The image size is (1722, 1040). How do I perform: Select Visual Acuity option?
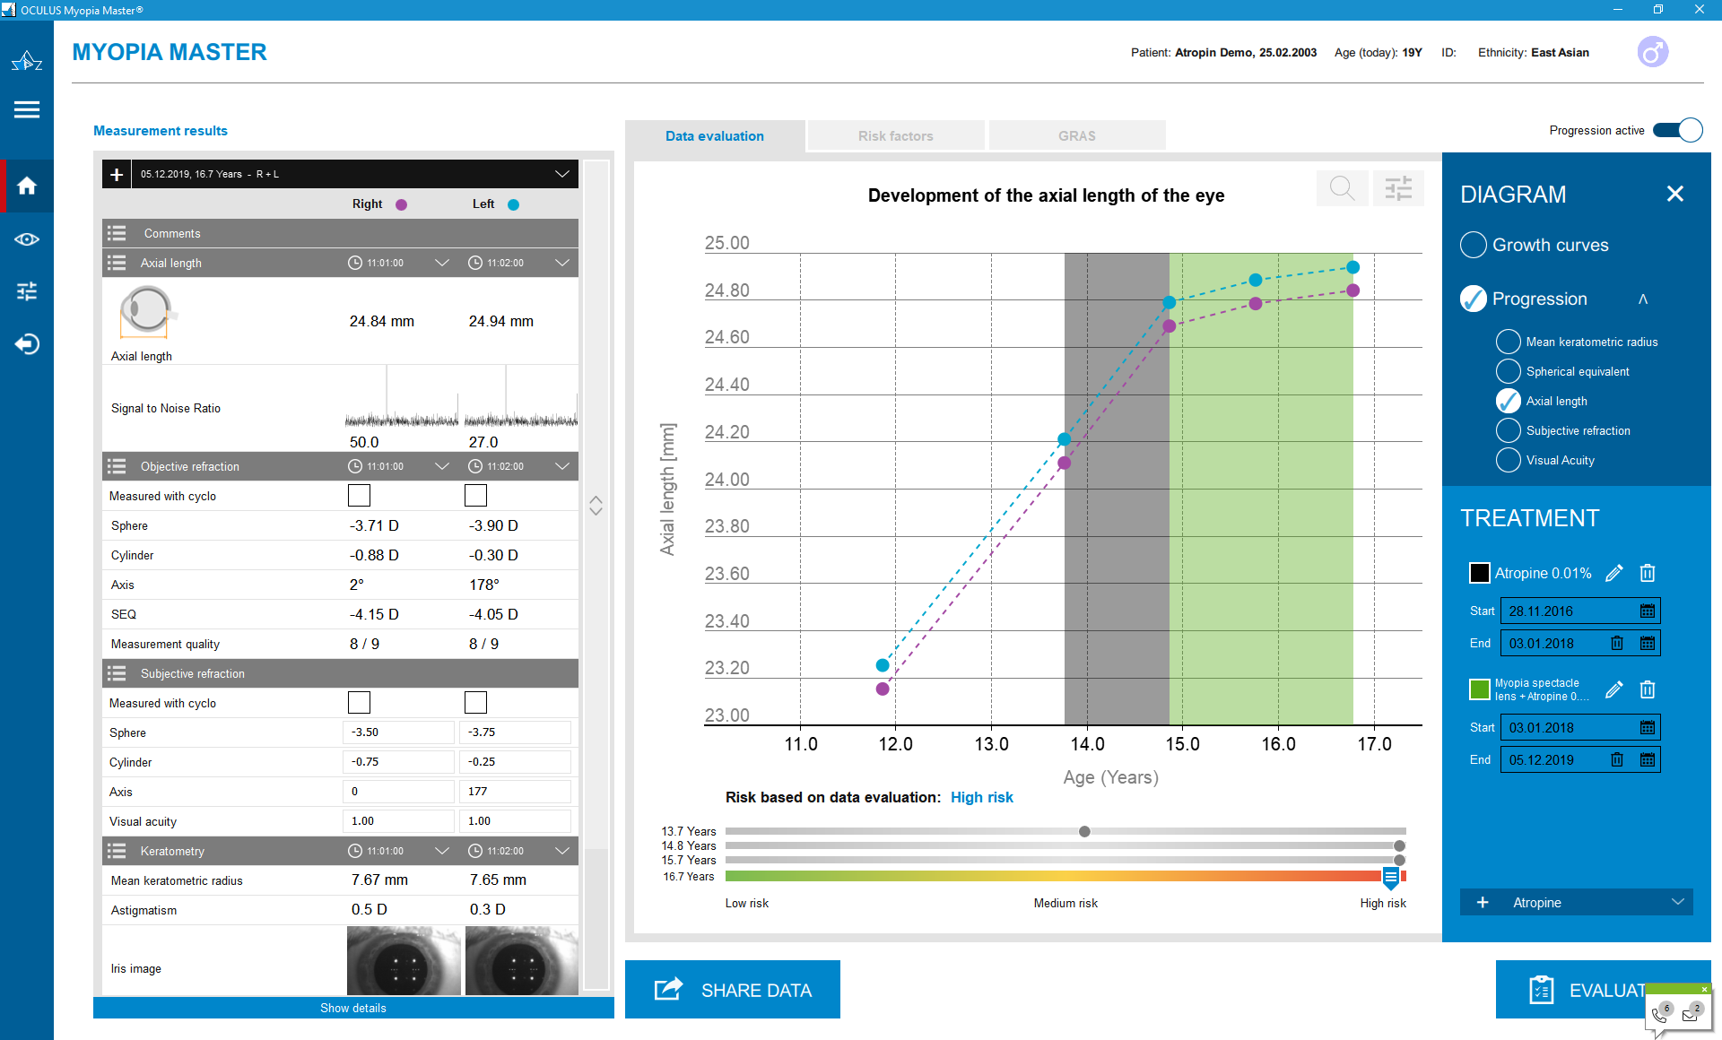(1509, 460)
